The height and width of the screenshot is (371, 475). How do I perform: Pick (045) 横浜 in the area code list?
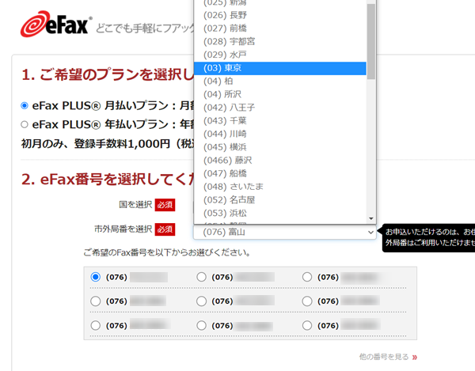(x=280, y=147)
